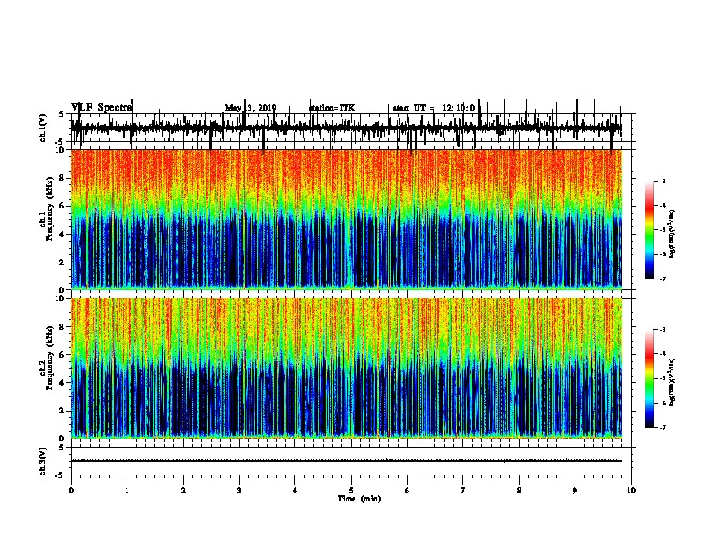Click time axis tick label "5"
Viewport: 711px width, 550px height.
coord(351,491)
